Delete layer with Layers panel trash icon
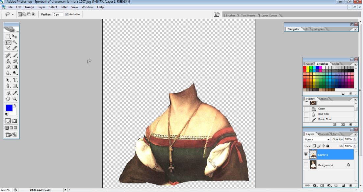The width and height of the screenshot is (363, 192). click(x=350, y=185)
